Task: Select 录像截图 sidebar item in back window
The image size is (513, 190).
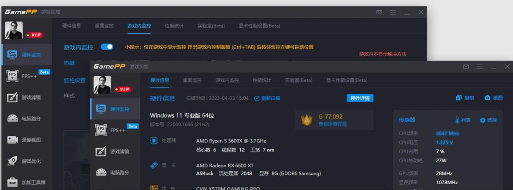Action: coord(27,140)
